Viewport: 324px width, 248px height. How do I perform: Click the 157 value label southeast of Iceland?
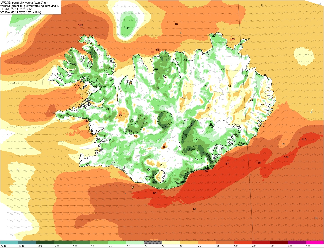tap(227, 164)
